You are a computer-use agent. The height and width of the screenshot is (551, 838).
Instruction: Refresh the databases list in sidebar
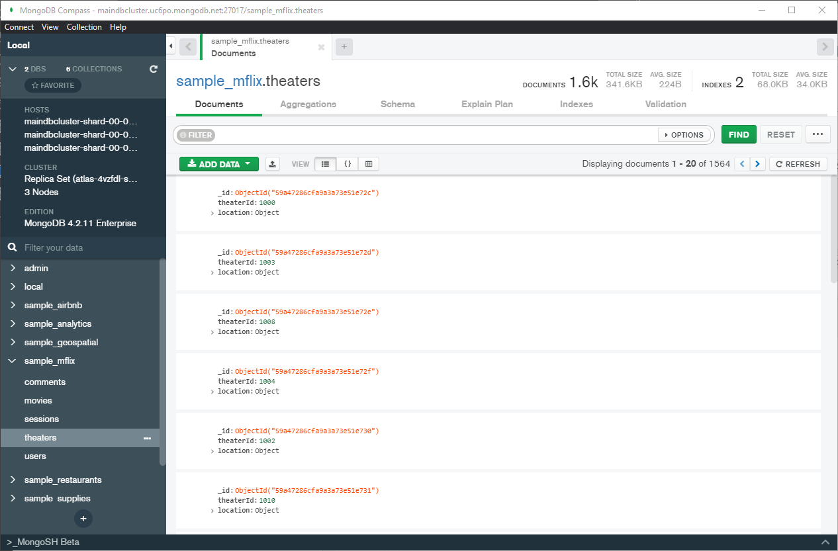click(154, 68)
